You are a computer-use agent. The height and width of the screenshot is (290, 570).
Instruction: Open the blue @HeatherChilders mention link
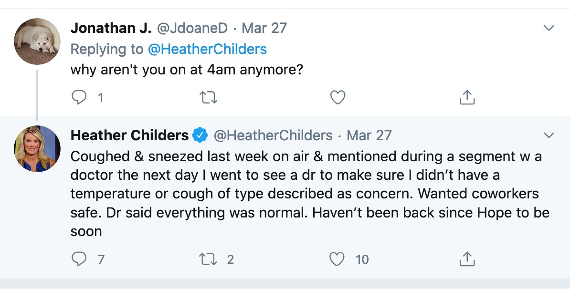207,49
